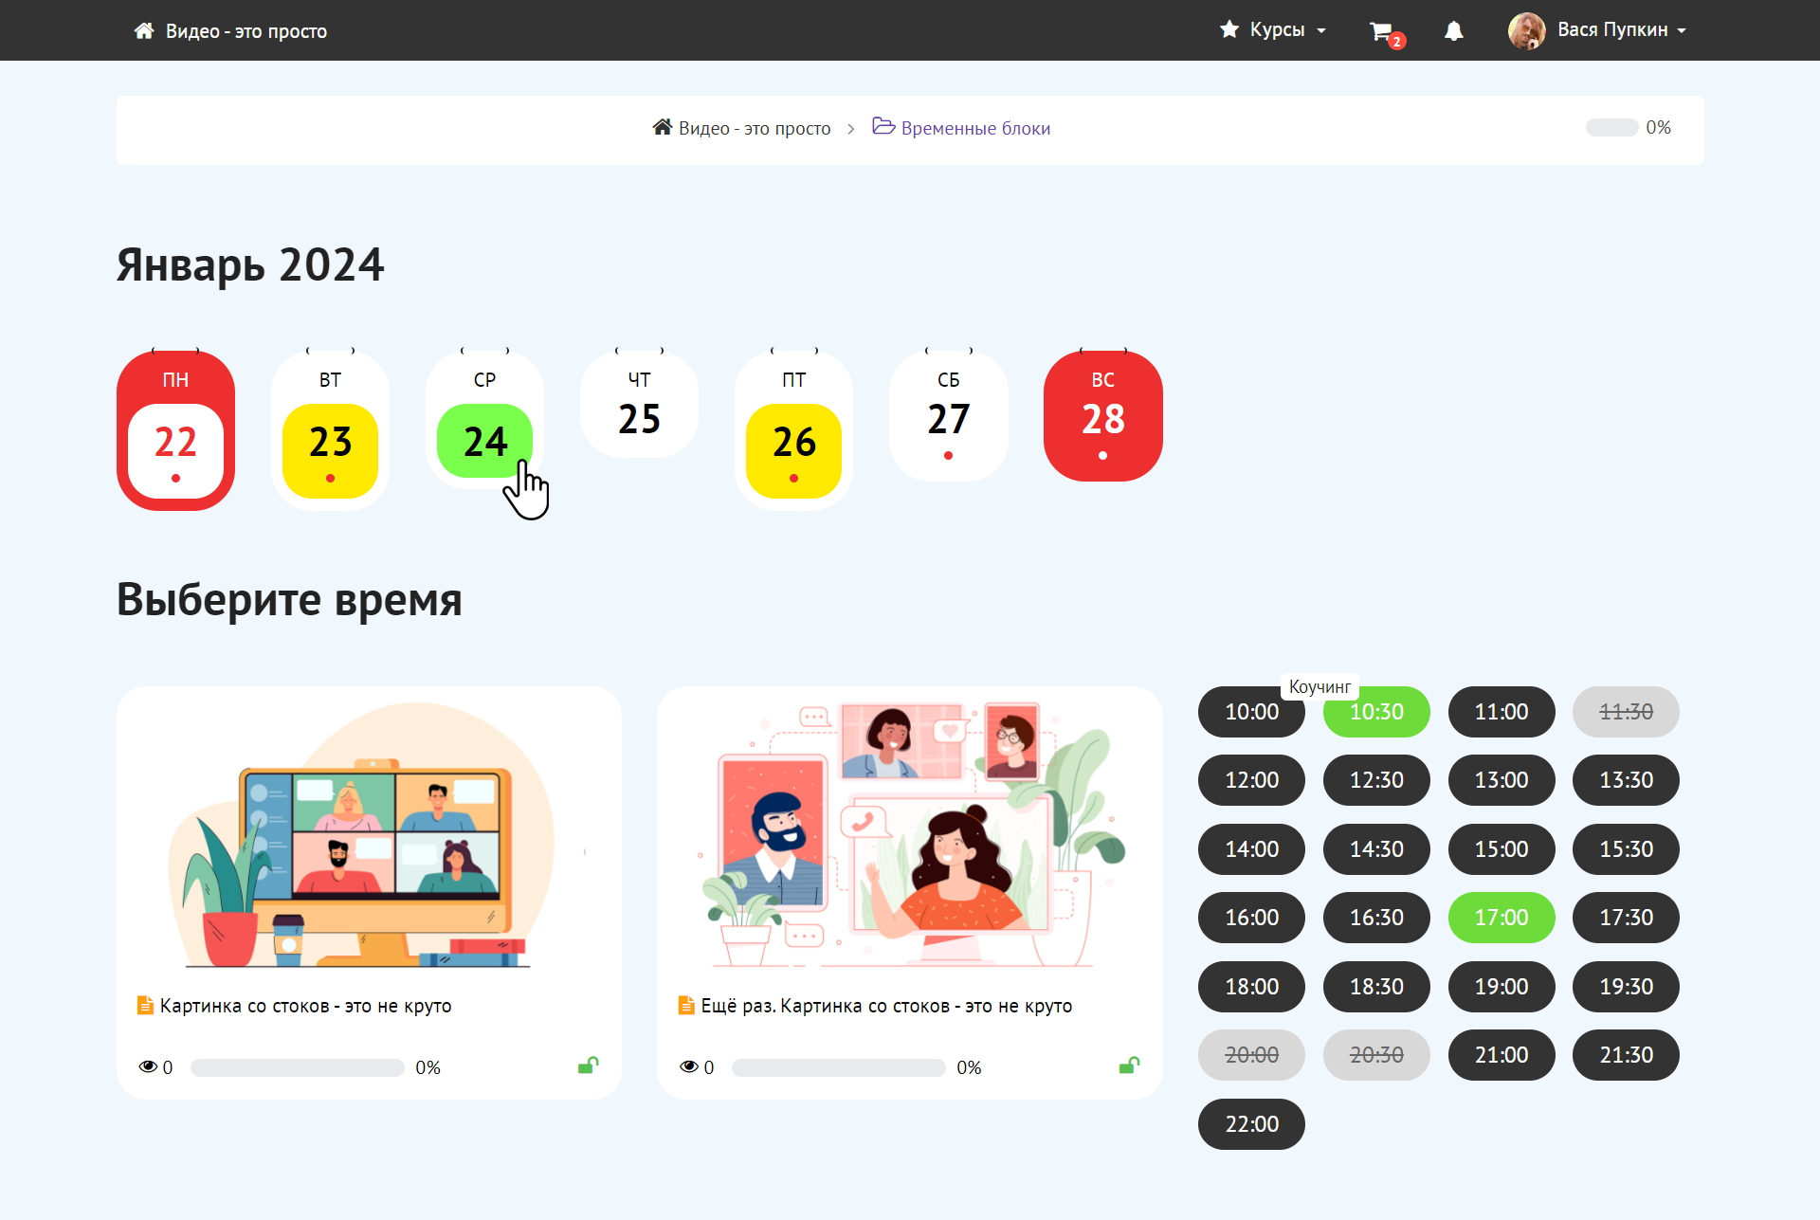The height and width of the screenshot is (1220, 1820).
Task: Click the notifications bell icon
Action: click(x=1453, y=31)
